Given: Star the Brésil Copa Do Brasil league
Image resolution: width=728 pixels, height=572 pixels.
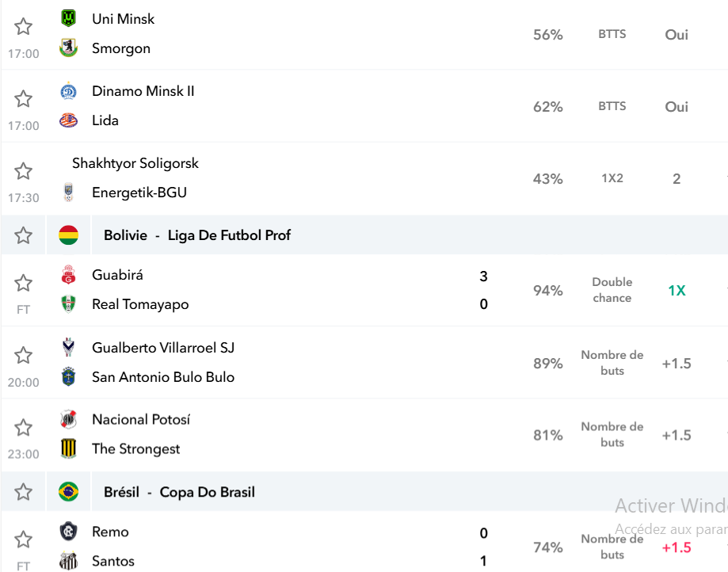Looking at the screenshot, I should (23, 492).
